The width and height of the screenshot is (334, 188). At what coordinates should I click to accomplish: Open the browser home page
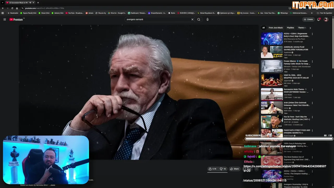coord(17,8)
